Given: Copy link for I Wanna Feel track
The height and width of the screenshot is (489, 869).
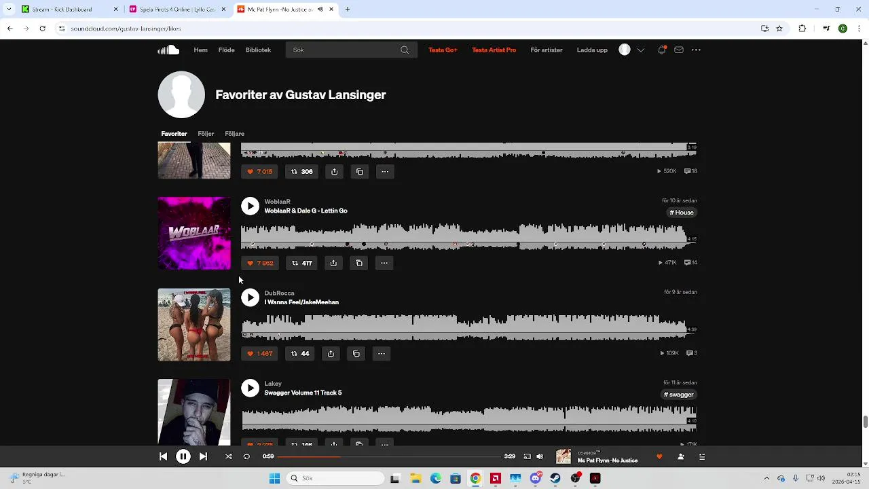Looking at the screenshot, I should [356, 353].
